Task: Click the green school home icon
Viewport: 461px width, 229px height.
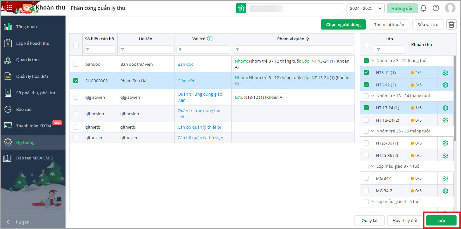Action: 241,8
